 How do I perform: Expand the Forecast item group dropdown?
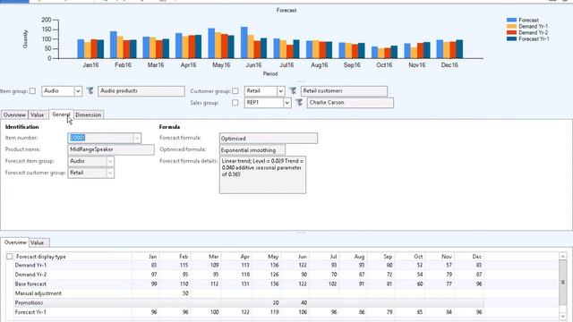pos(110,161)
